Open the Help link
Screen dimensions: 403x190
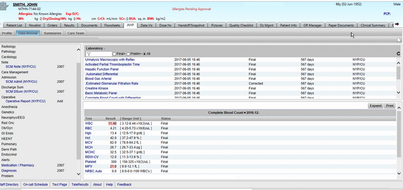[109, 185]
